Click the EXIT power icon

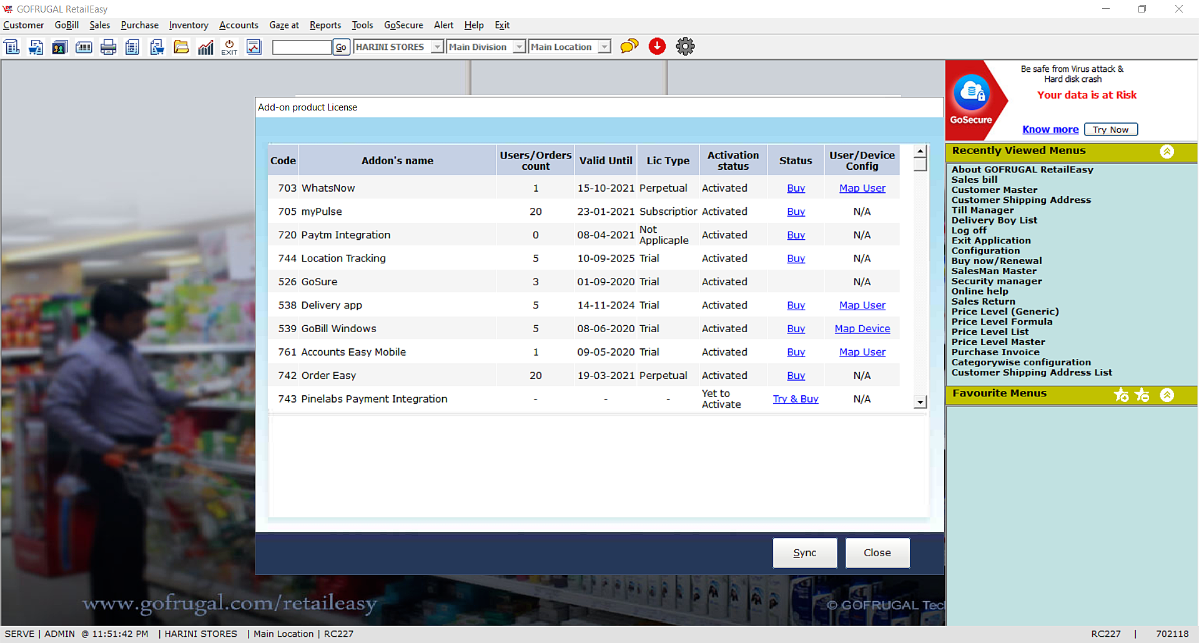[x=229, y=47]
